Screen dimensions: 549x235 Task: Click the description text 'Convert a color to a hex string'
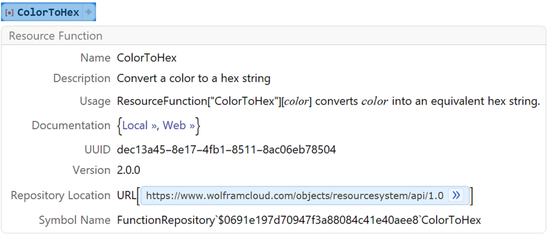(x=193, y=78)
